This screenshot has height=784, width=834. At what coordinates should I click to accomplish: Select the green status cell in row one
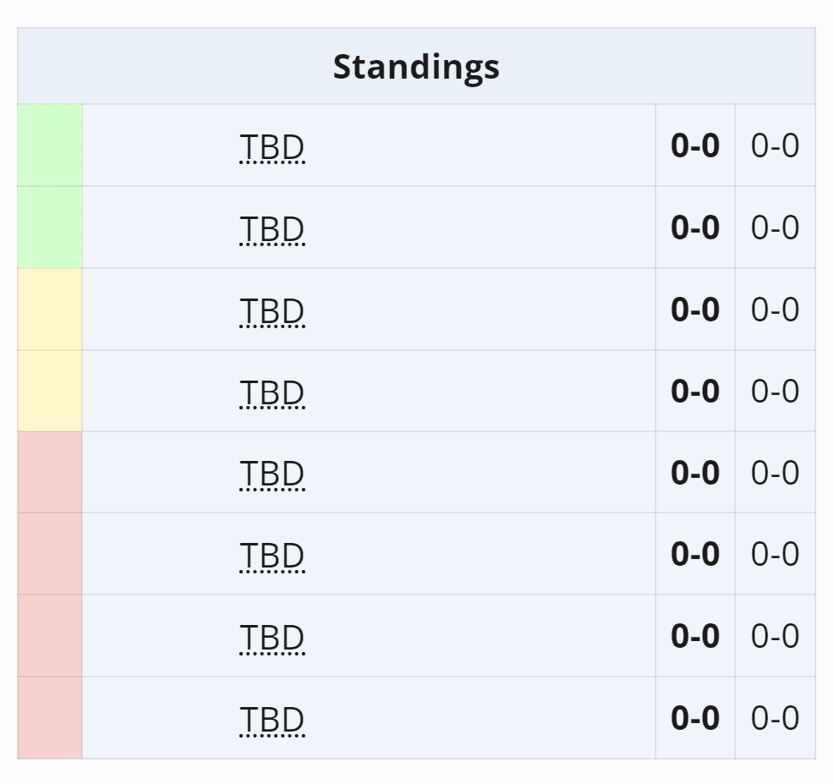click(49, 145)
